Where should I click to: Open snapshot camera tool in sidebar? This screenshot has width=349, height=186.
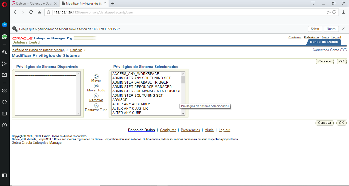click(4, 75)
